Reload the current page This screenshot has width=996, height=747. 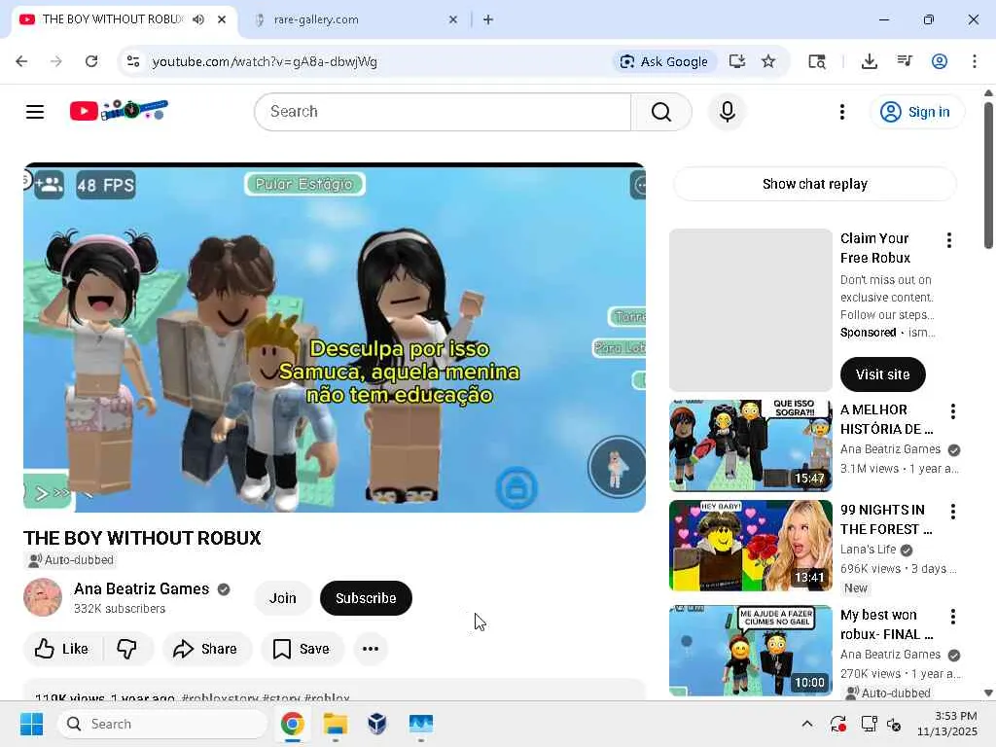[91, 61]
